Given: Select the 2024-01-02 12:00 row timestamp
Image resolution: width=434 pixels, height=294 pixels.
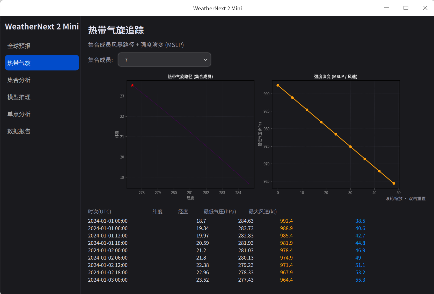Looking at the screenshot, I should pos(108,265).
